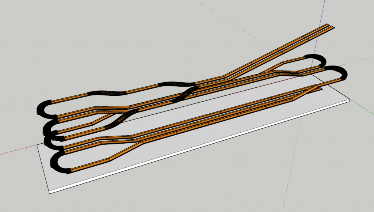Select the long straight ramp track rising toward the upper right
The height and width of the screenshot is (212, 374).
tap(279, 51)
